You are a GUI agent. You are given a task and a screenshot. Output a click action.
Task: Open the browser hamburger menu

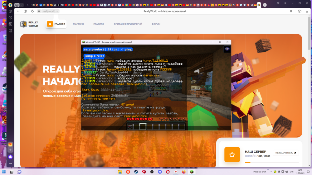pos(285,3)
